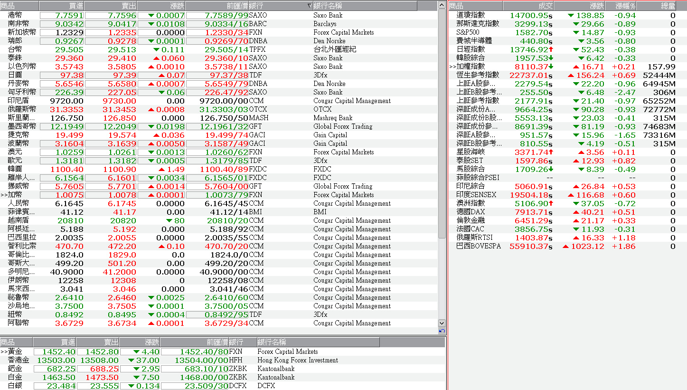Select the 韓圓 currency row
This screenshot has height=390, width=687.
[218, 169]
